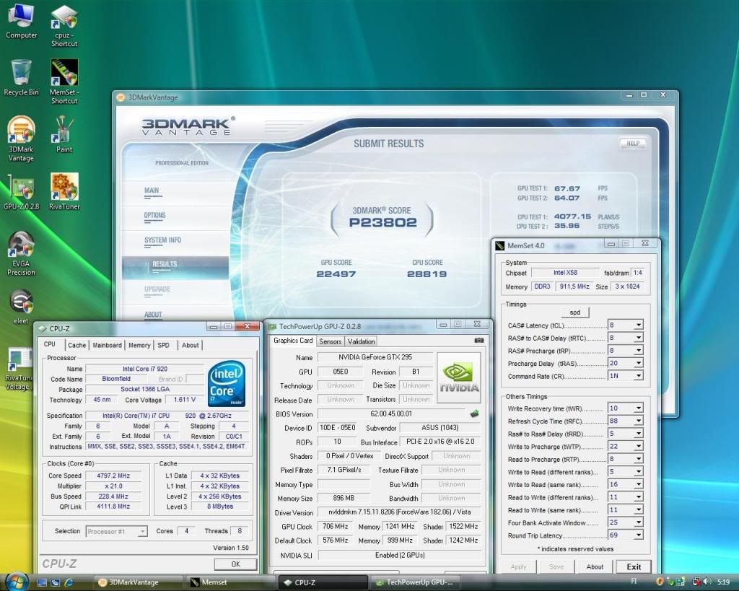Open OPTIONS in the 3DMark Vantage sidebar

[154, 215]
